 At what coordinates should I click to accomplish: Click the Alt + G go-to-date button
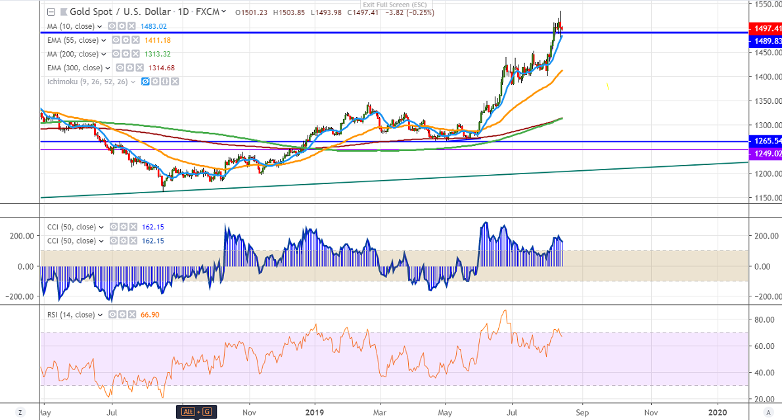pos(196,411)
